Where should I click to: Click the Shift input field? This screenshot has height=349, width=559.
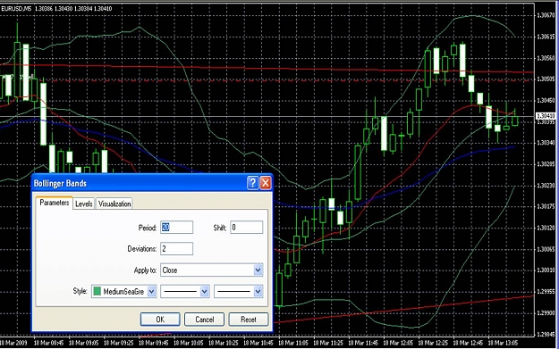tap(246, 228)
